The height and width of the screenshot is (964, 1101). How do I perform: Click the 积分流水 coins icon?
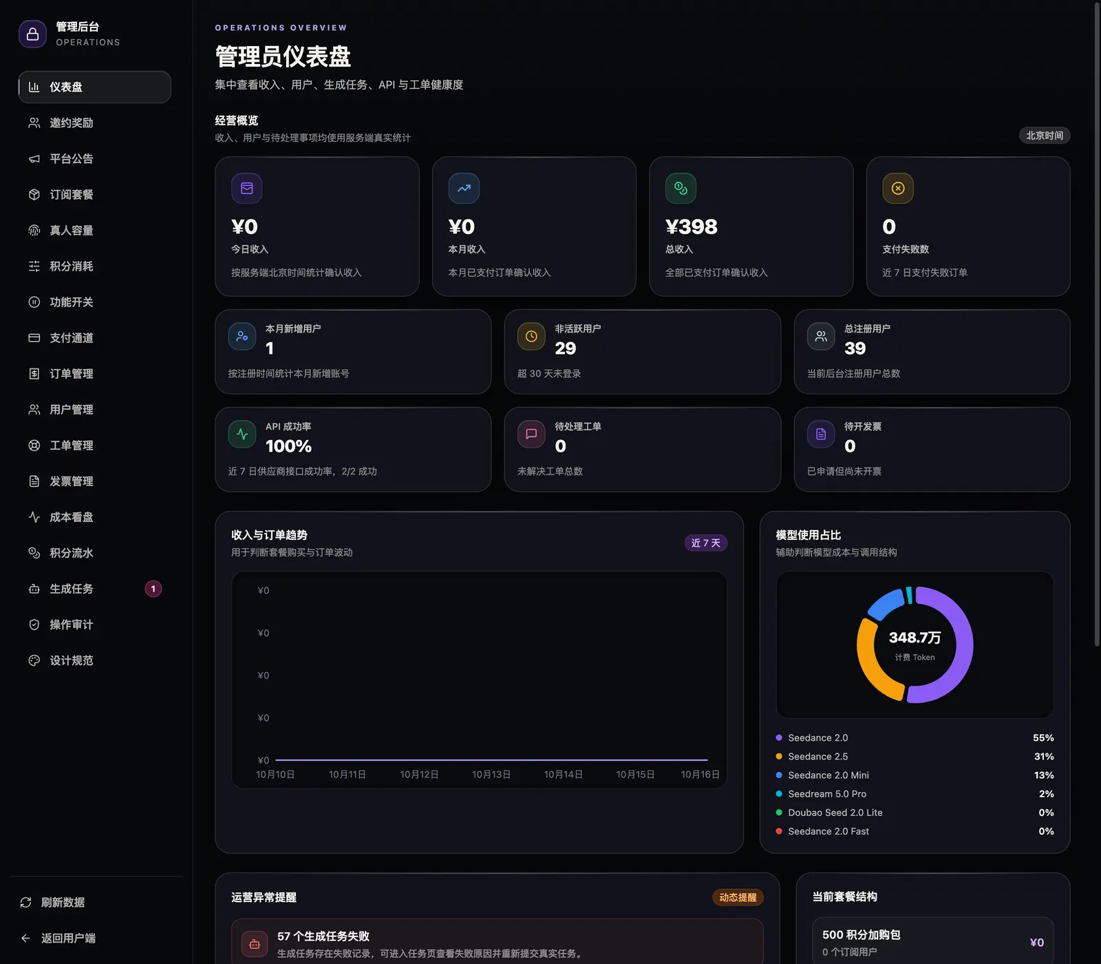34,552
